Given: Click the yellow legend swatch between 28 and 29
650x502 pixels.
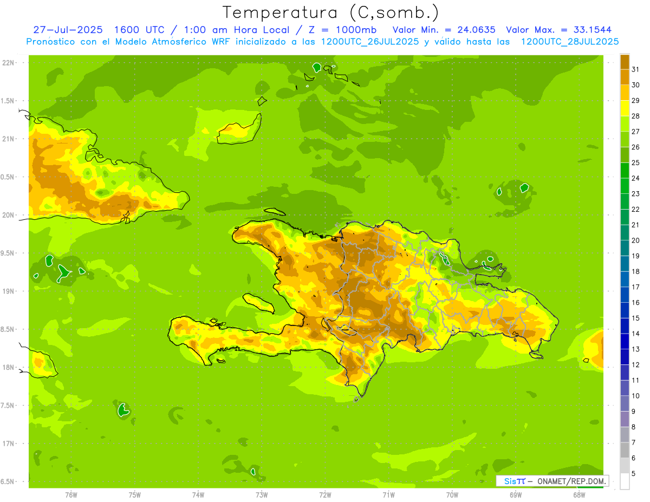Looking at the screenshot, I should pos(625,108).
